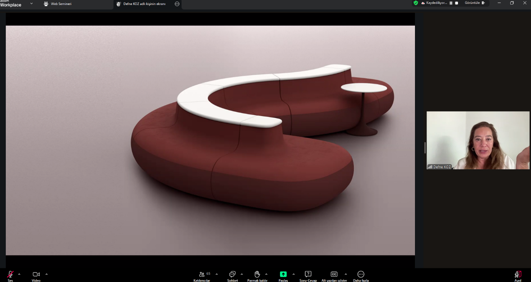Show captions with Alt yazıları göster

tap(334, 274)
